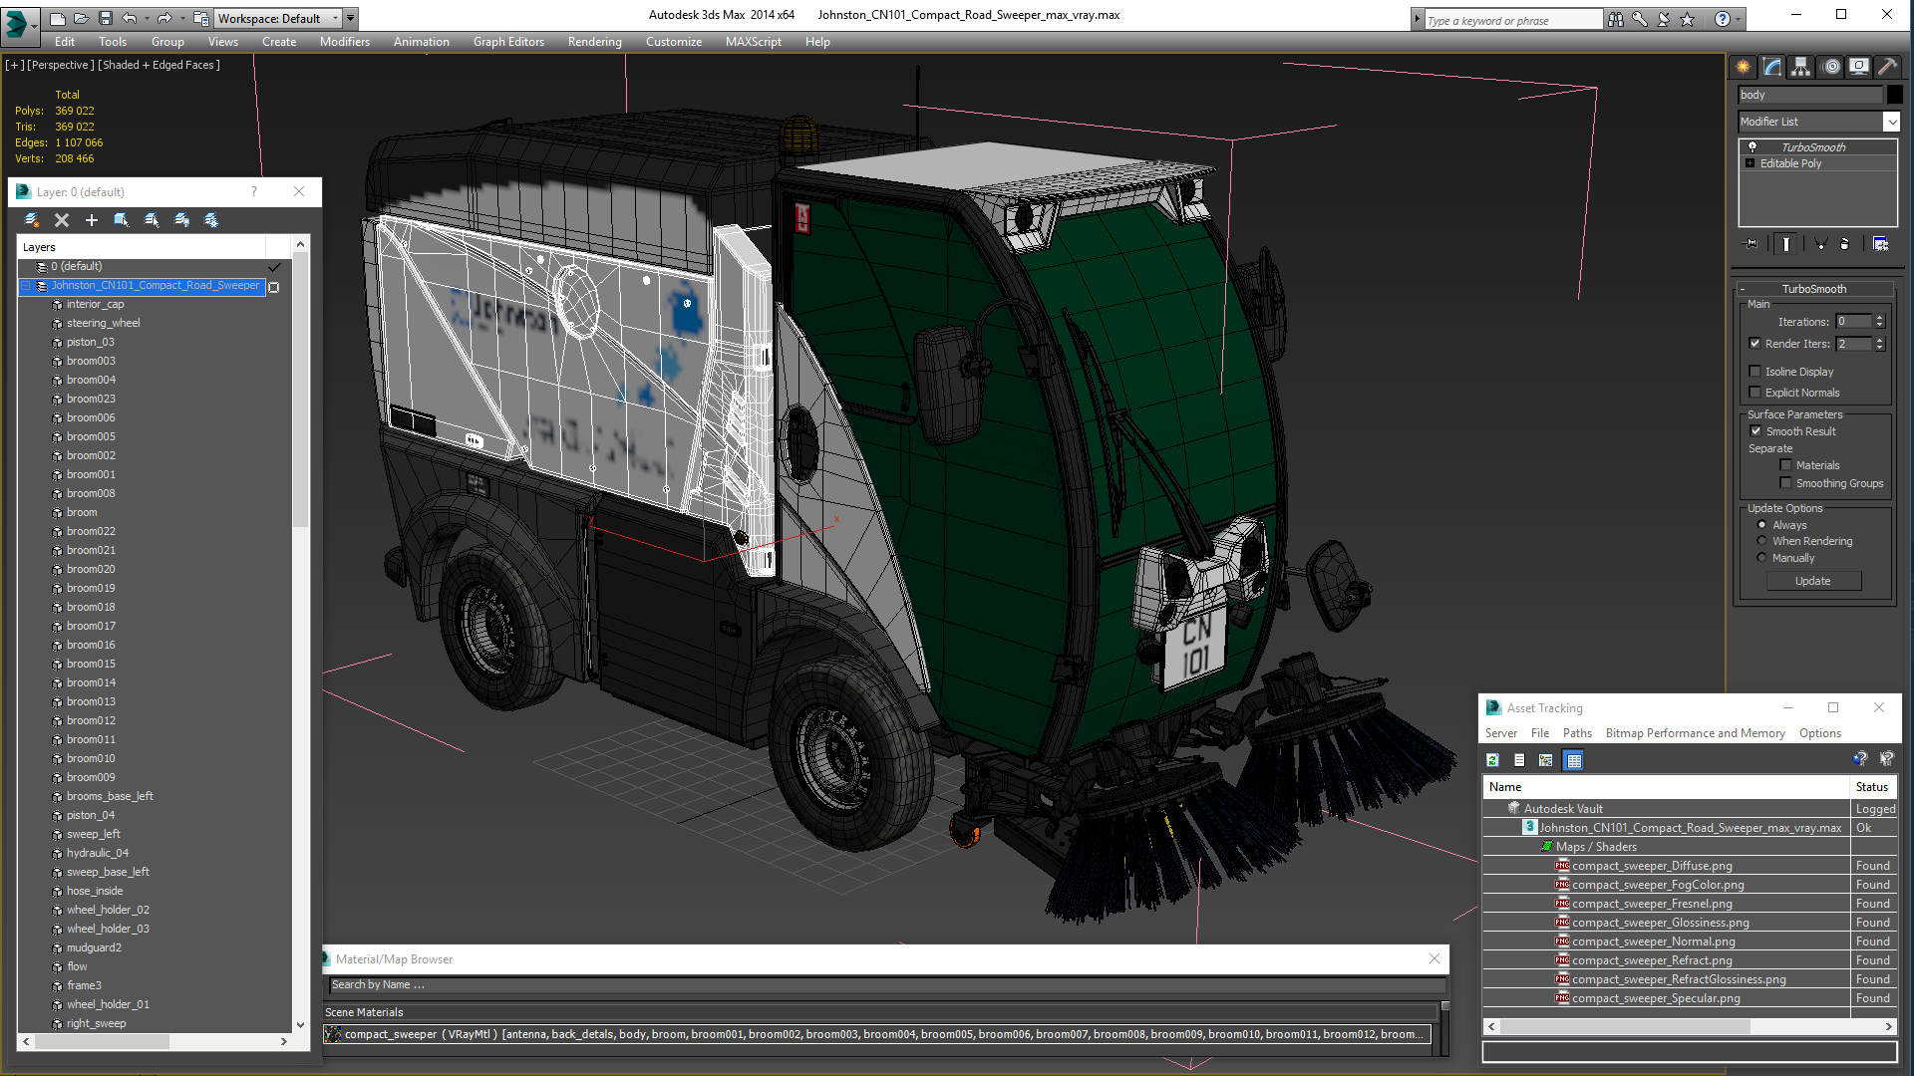This screenshot has width=1914, height=1076.
Task: Click the body object color swatch
Action: (1895, 95)
